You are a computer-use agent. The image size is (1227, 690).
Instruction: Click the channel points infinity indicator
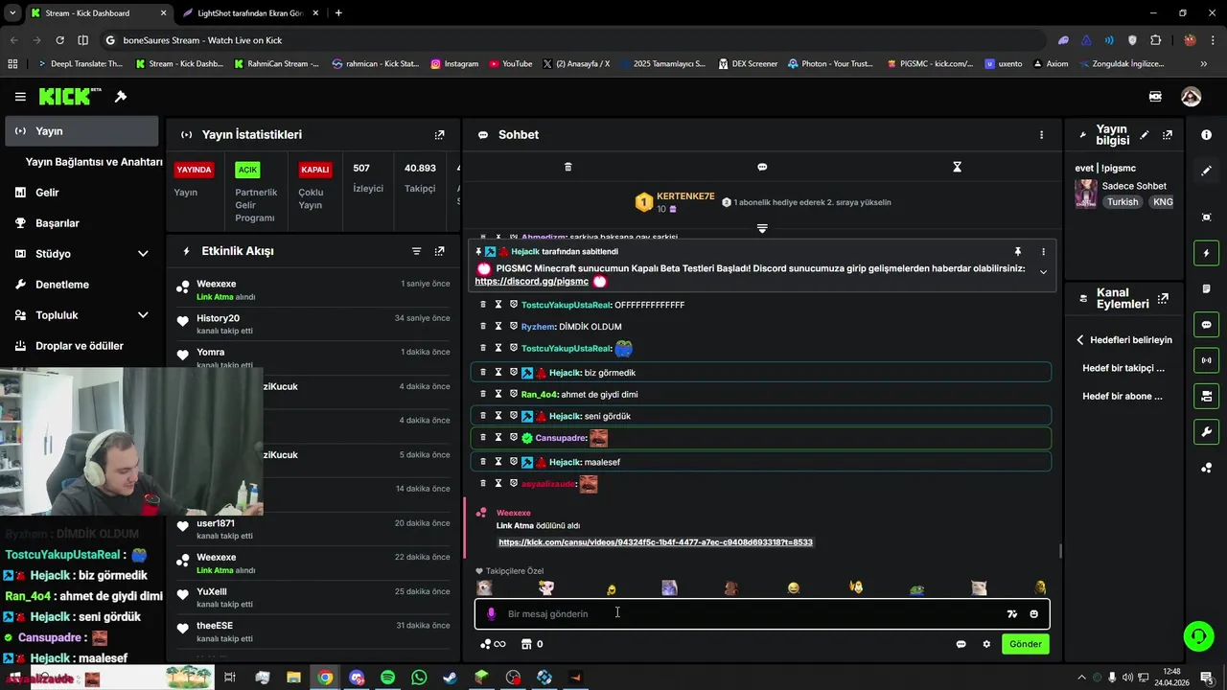(x=493, y=644)
